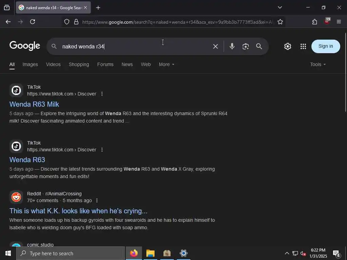Click the network tray icon

pyautogui.click(x=295, y=253)
